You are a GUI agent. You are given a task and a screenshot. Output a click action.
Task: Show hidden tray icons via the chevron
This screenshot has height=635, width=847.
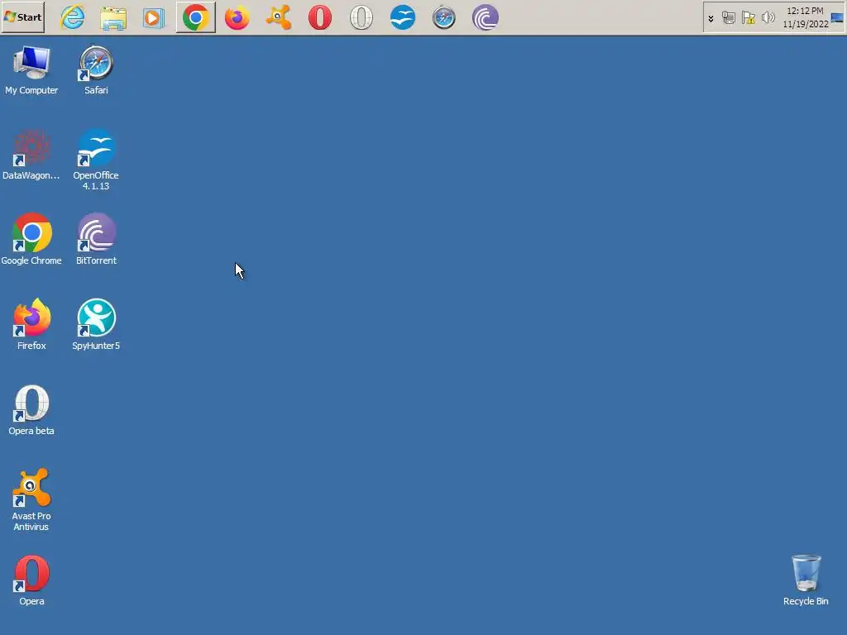[x=711, y=18]
